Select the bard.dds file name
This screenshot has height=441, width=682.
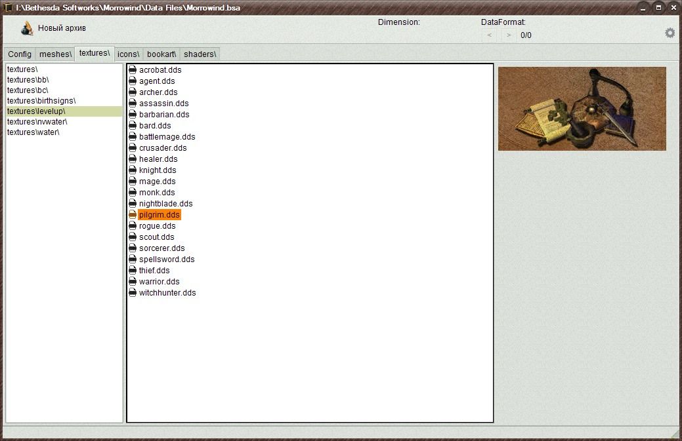click(155, 125)
